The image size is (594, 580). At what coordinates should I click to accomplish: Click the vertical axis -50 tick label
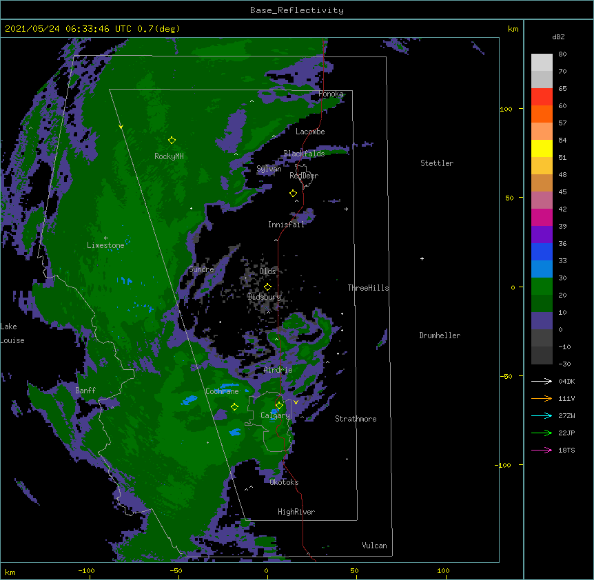(506, 376)
